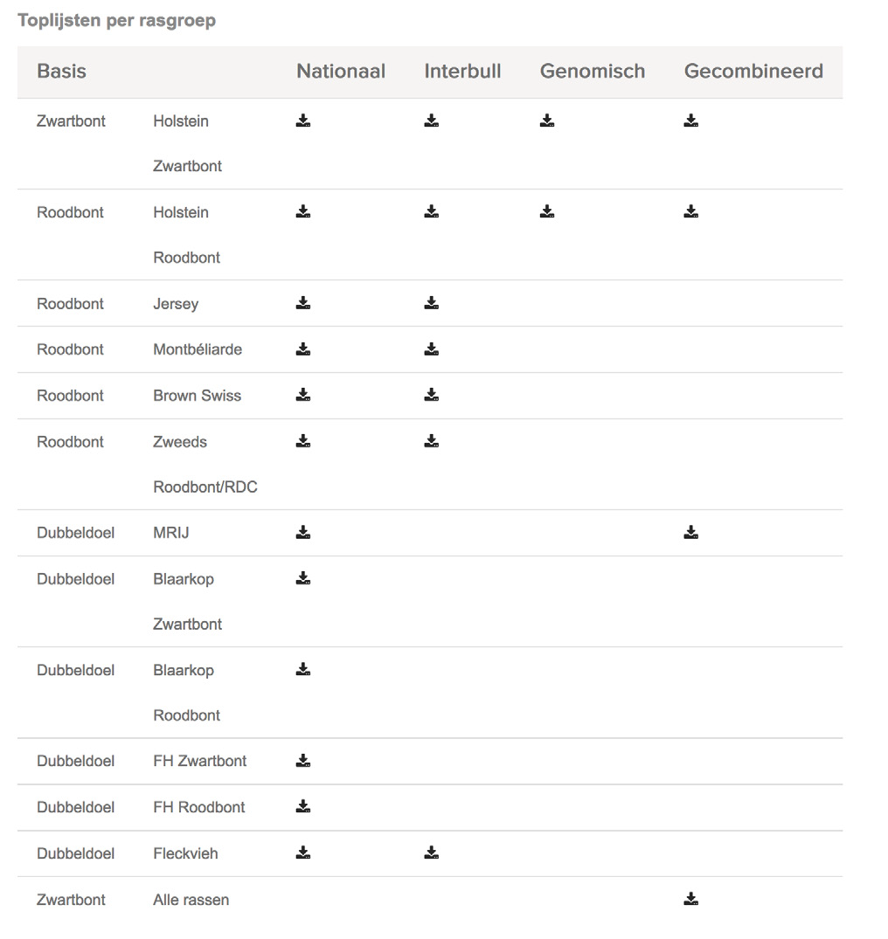Image resolution: width=888 pixels, height=939 pixels.
Task: Download Zwartbont Holstein Interbull list
Action: point(432,121)
